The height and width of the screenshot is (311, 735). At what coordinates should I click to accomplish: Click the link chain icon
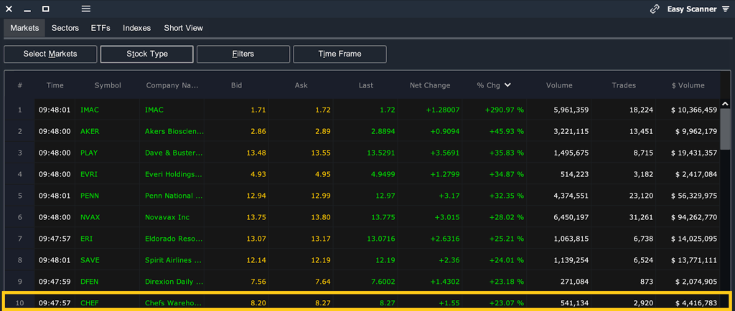pos(655,9)
